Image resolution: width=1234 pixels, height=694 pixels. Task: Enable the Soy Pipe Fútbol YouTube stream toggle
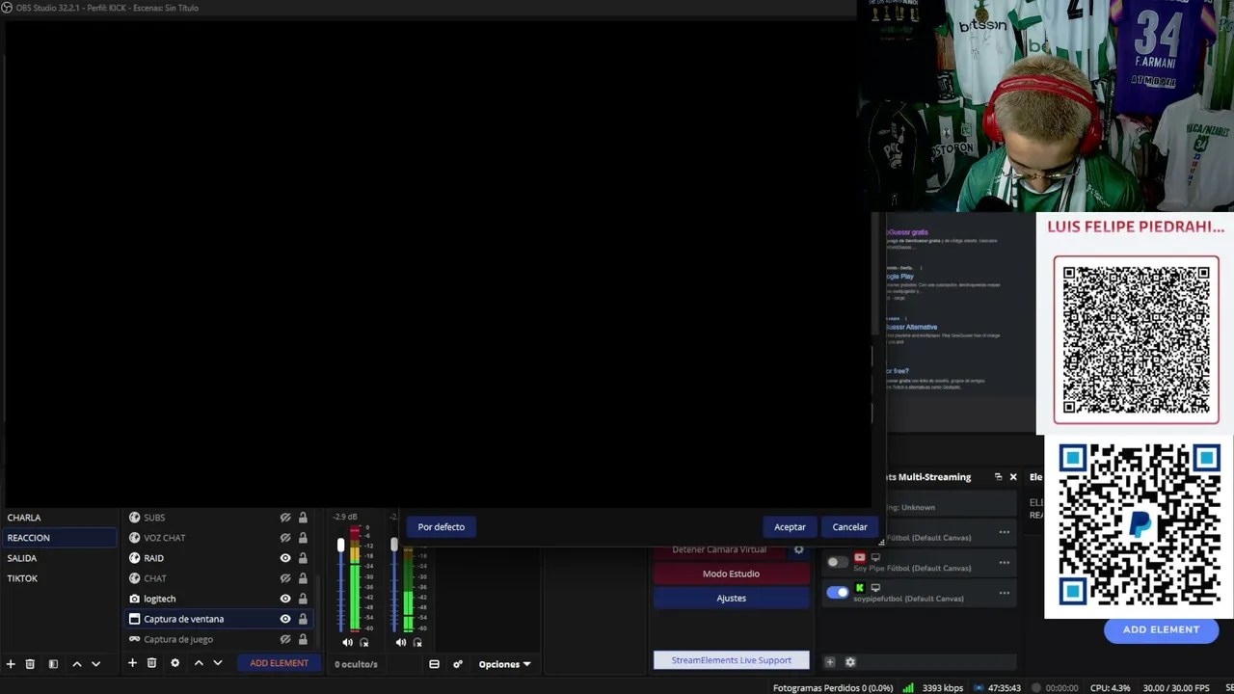837,562
